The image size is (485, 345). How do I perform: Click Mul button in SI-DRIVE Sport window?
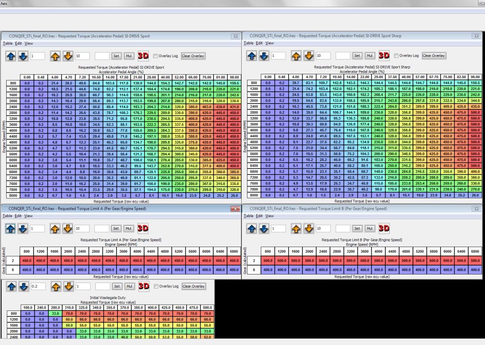click(129, 56)
